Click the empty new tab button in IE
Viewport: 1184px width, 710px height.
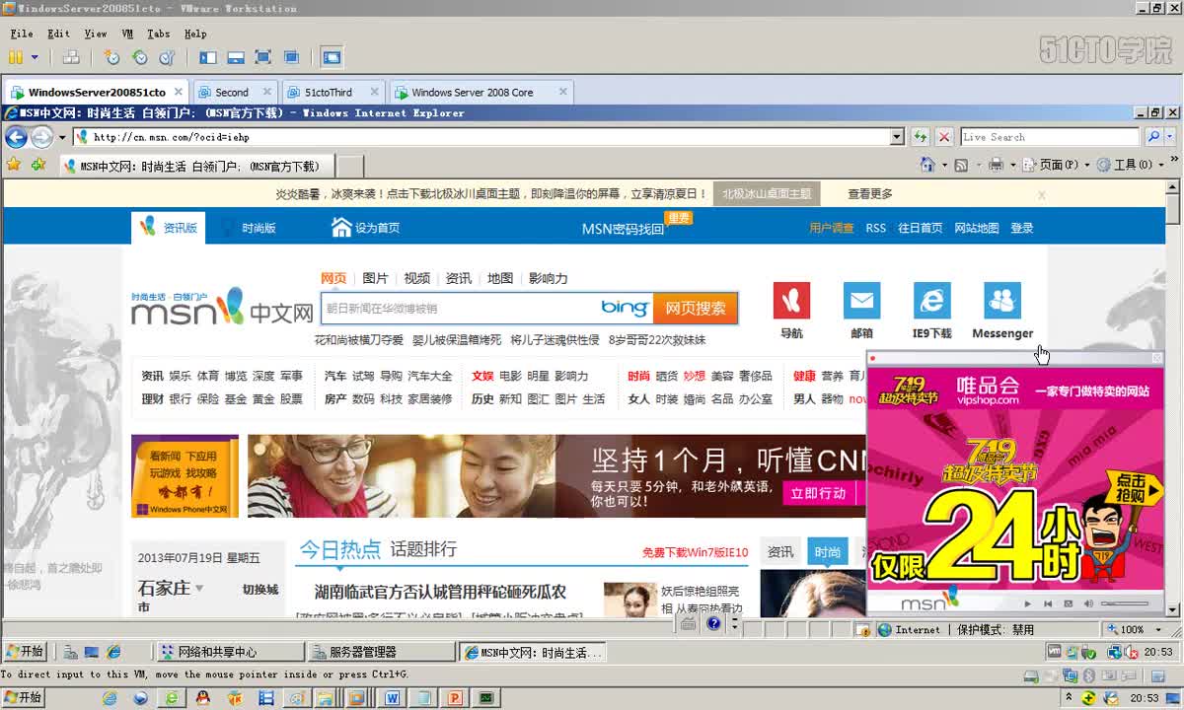(350, 166)
